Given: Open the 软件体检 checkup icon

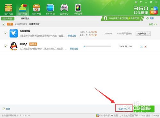Looking at the screenshot, I should [x=50, y=9].
